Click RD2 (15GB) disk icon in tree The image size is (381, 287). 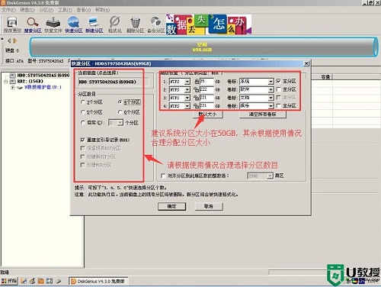point(13,82)
